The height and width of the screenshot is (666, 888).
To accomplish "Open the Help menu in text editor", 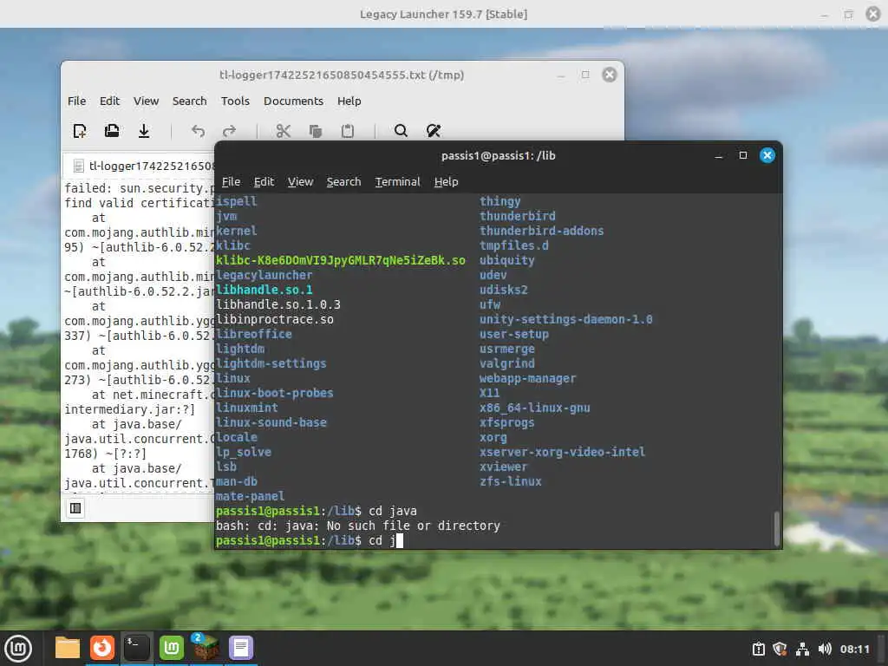I will click(349, 101).
